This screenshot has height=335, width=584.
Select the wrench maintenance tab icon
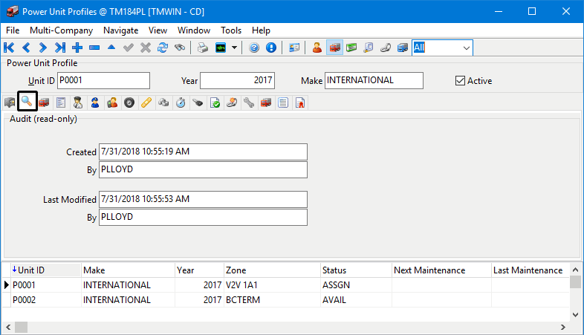tap(249, 103)
